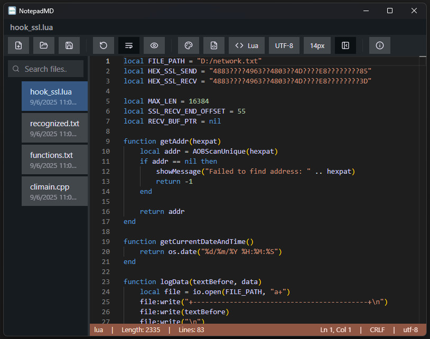Viewport: 430px width, 339px height.
Task: Save the file using the floppy disk icon
Action: 69,46
